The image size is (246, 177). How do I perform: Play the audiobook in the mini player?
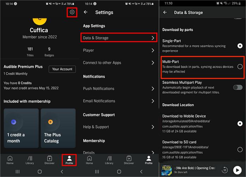tap(238, 170)
